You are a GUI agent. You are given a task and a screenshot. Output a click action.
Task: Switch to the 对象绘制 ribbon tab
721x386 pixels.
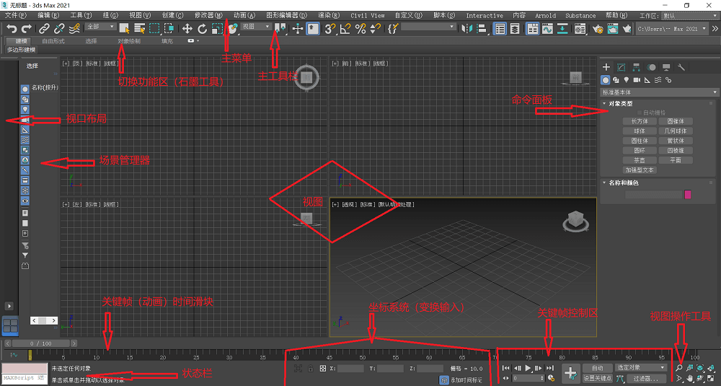[x=129, y=41]
